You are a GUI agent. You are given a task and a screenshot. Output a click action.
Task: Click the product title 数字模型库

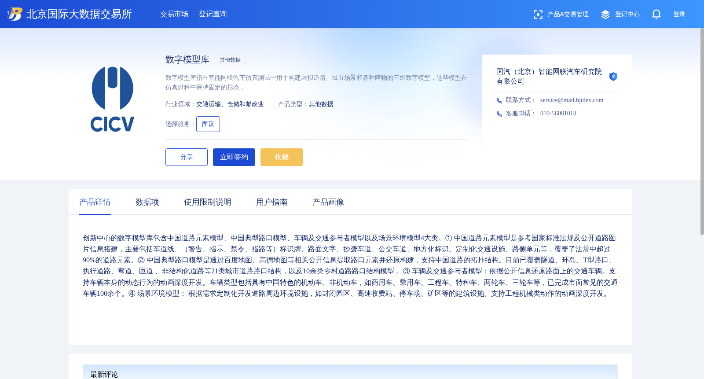click(187, 59)
